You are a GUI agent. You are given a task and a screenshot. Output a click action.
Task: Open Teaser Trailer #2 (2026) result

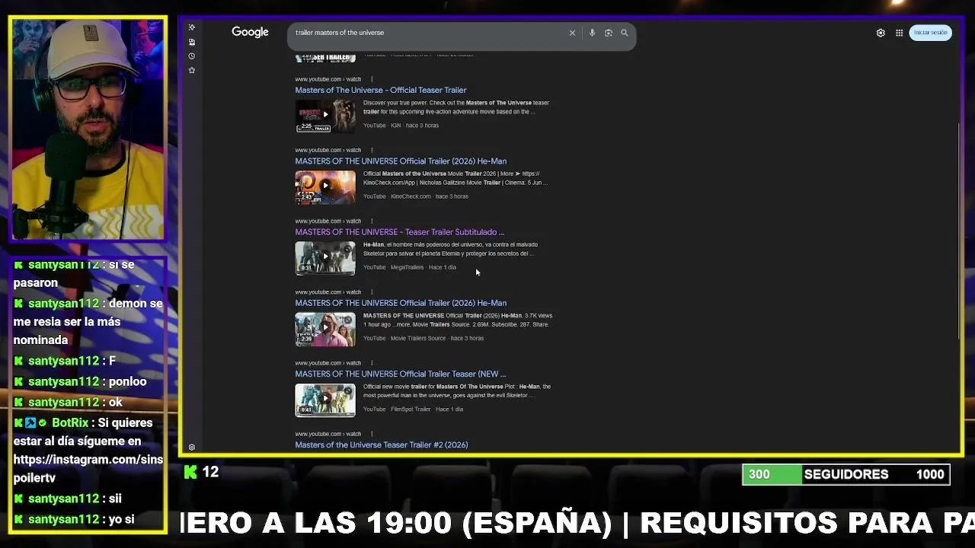(x=382, y=444)
